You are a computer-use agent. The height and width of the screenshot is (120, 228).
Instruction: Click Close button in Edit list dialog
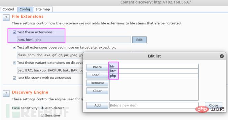(213, 105)
